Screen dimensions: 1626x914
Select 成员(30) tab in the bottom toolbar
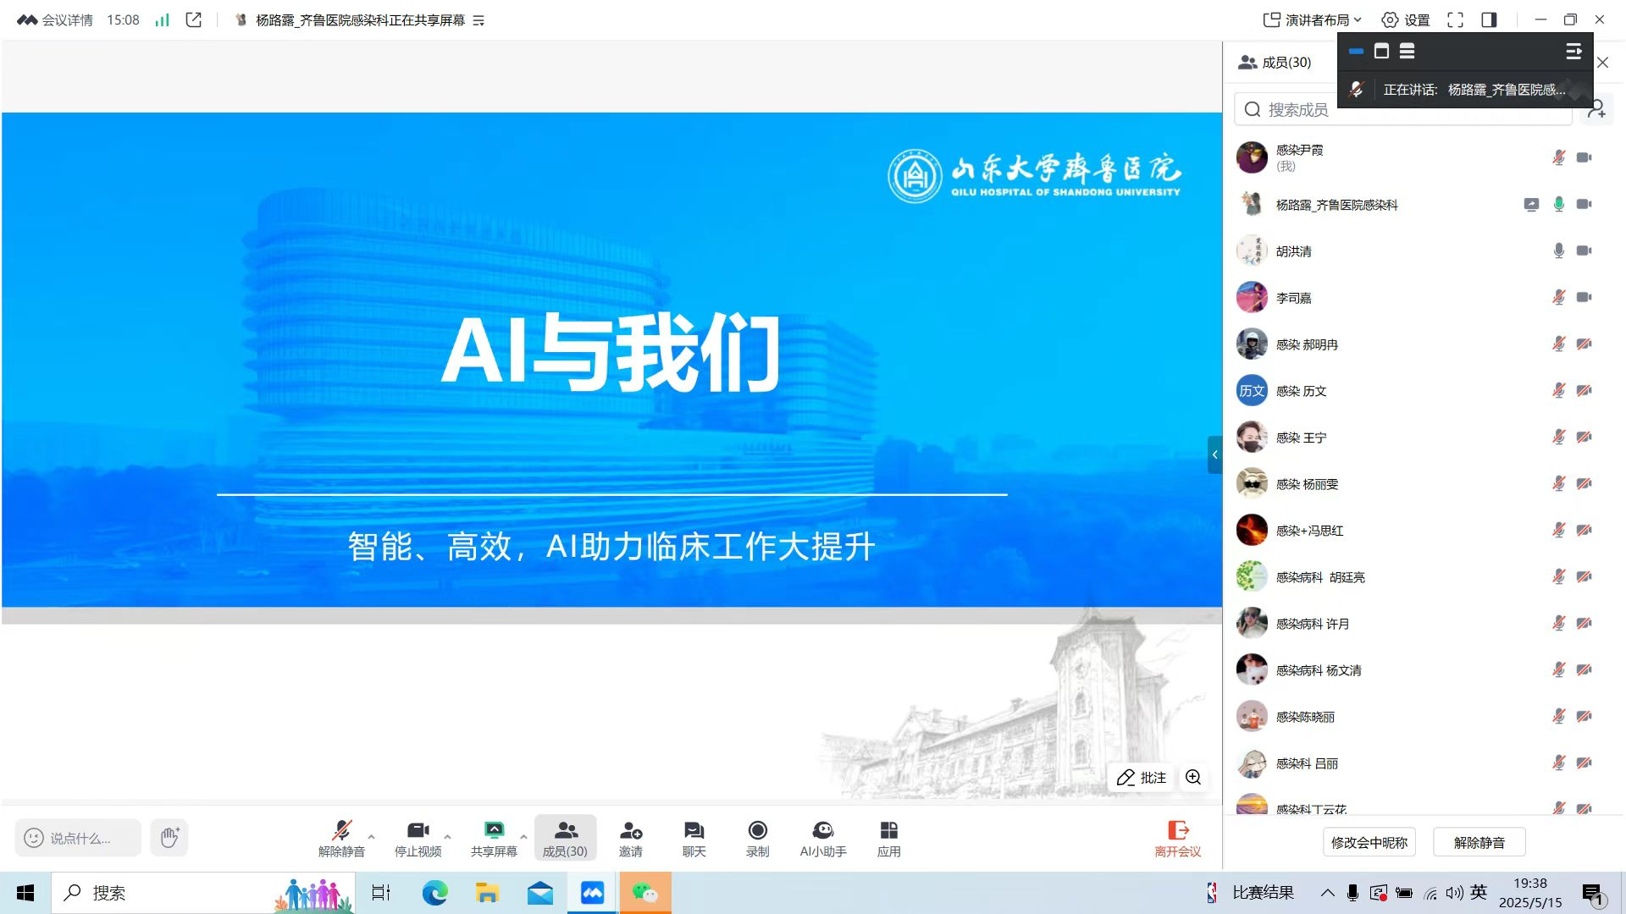pyautogui.click(x=565, y=838)
